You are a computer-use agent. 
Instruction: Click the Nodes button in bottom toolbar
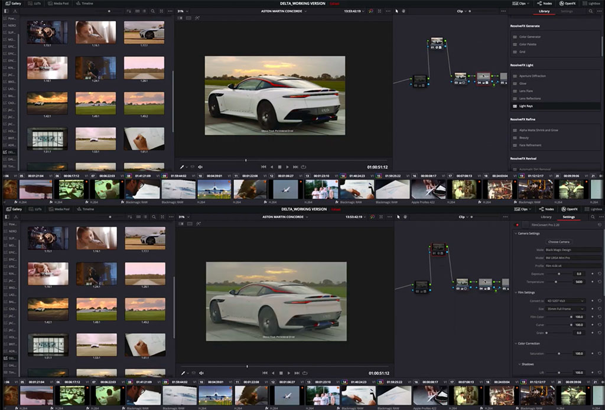(547, 209)
